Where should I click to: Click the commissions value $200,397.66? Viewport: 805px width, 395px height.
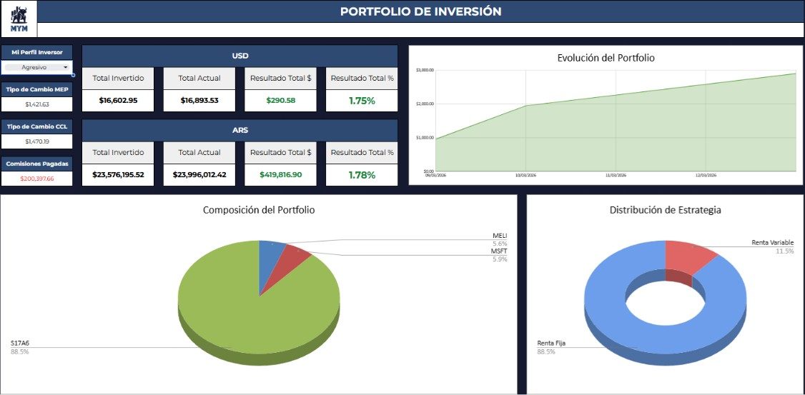point(37,179)
